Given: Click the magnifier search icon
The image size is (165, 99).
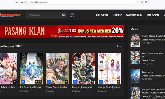Looking at the screenshot, I should point(63,15).
